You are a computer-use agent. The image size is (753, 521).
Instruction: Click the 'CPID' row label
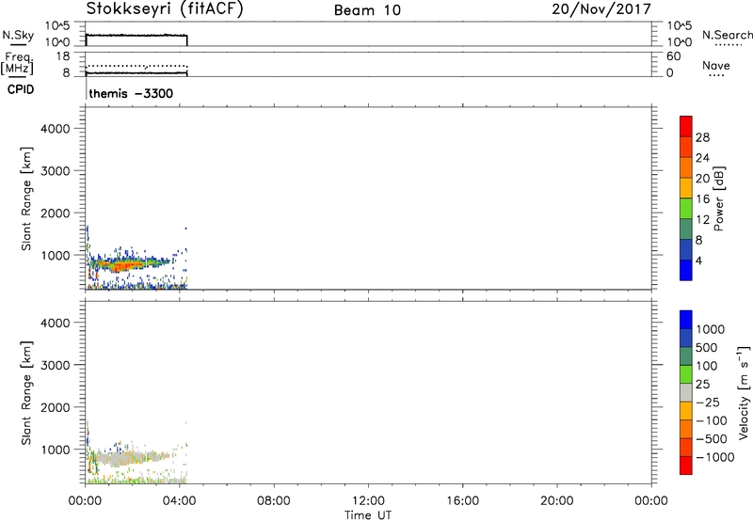point(21,89)
